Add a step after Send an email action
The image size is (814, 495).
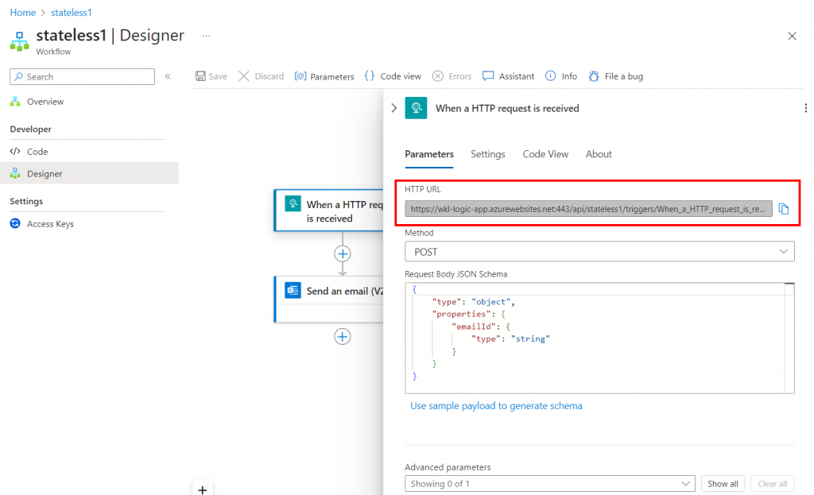pos(342,337)
